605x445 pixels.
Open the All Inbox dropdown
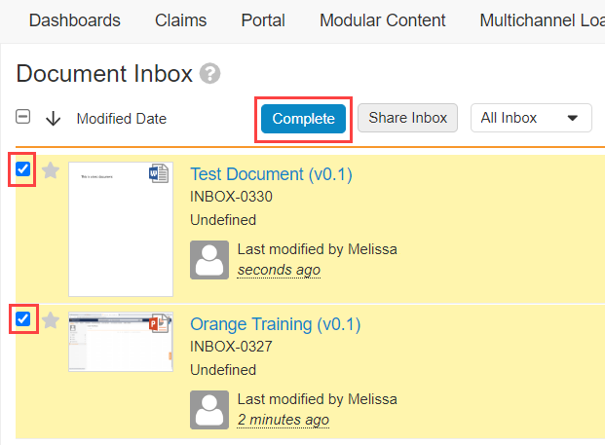531,118
